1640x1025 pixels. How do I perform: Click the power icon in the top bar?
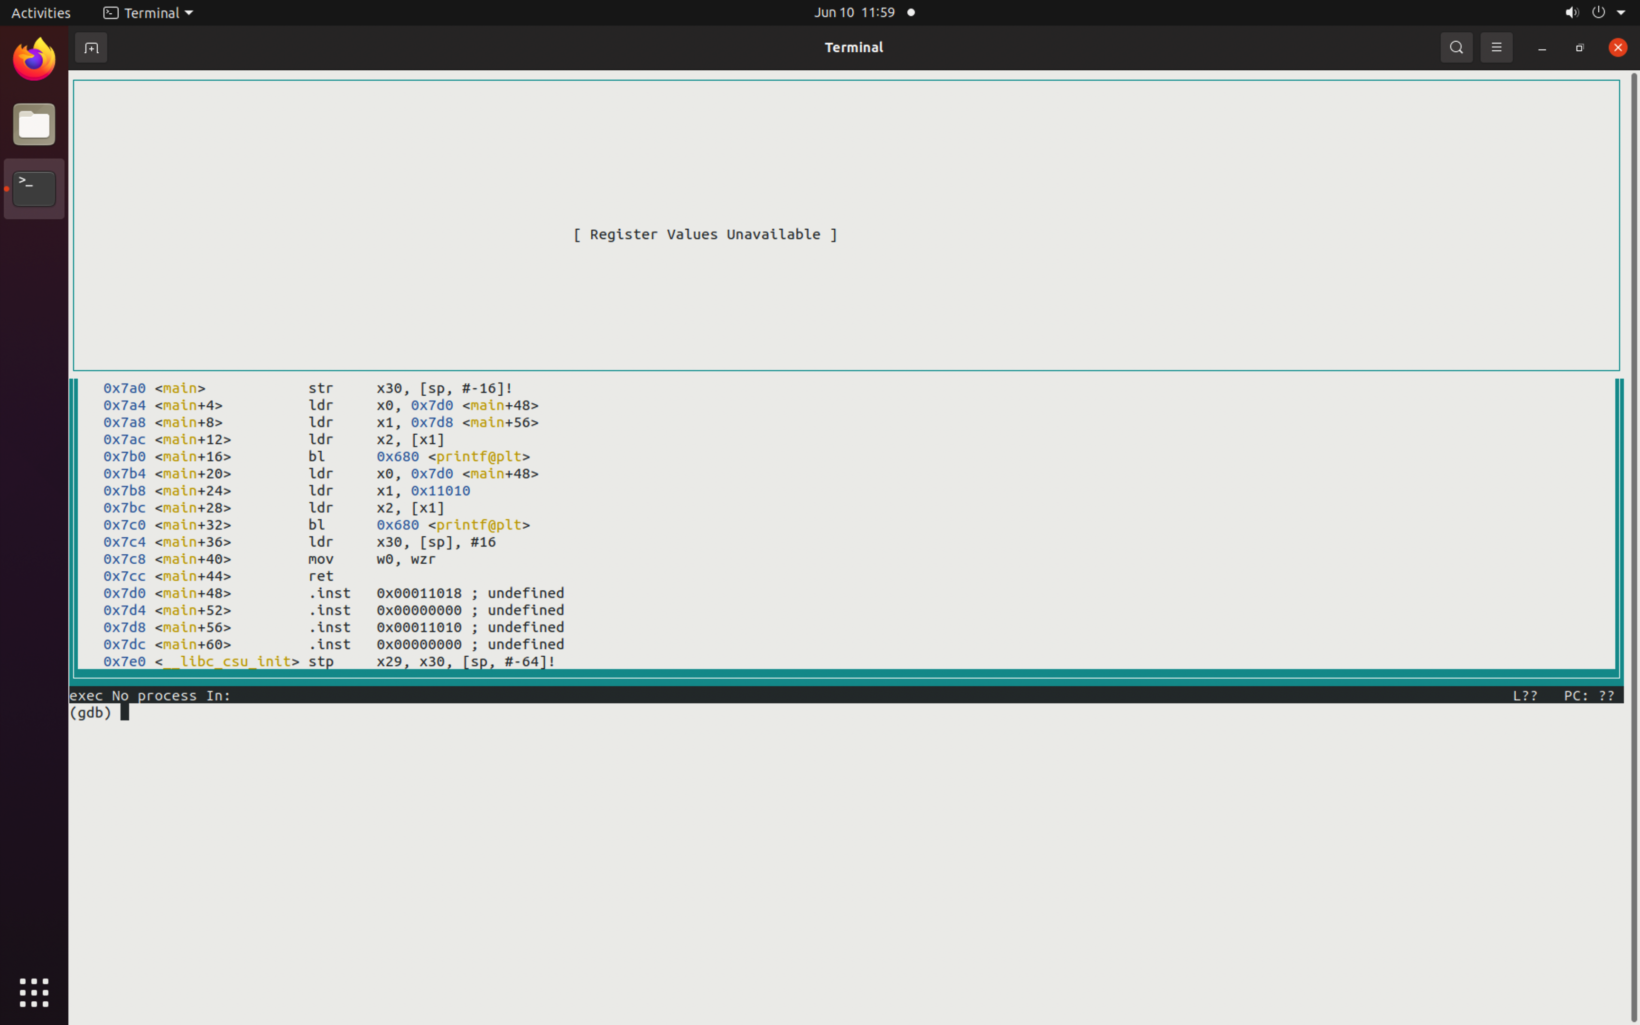tap(1599, 12)
